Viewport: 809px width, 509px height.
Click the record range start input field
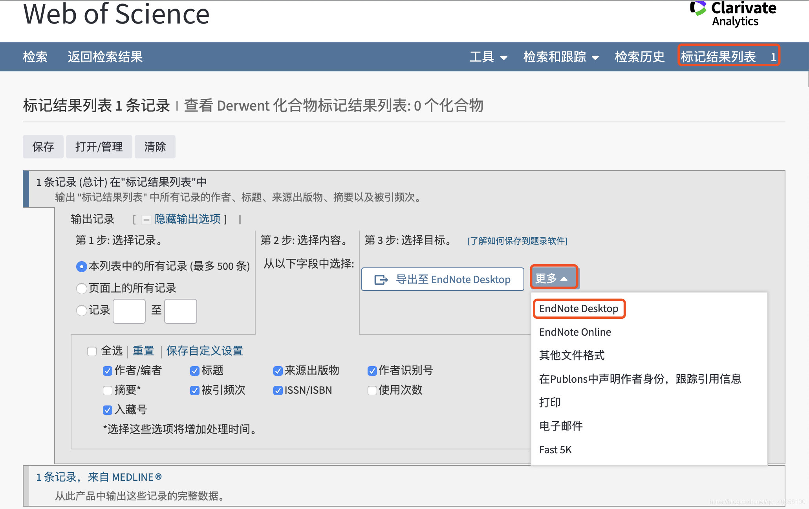(129, 311)
